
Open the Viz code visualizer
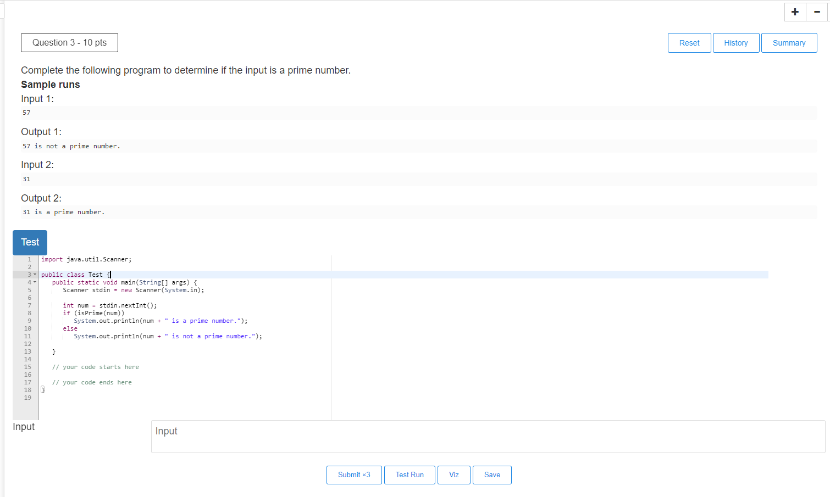[454, 474]
